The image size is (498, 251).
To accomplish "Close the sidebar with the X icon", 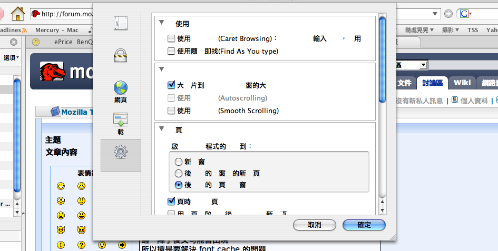I will 14,42.
